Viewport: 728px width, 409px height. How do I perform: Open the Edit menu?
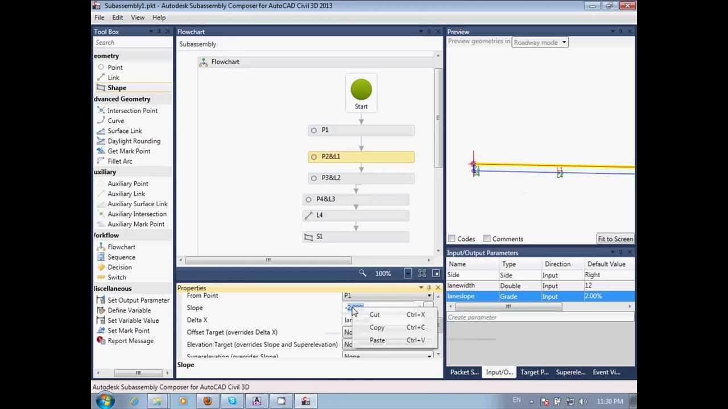pyautogui.click(x=117, y=18)
